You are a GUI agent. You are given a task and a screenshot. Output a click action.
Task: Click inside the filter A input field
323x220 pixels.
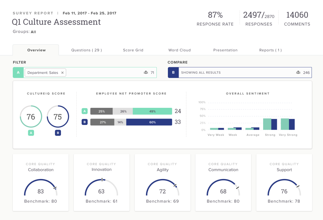coord(104,73)
